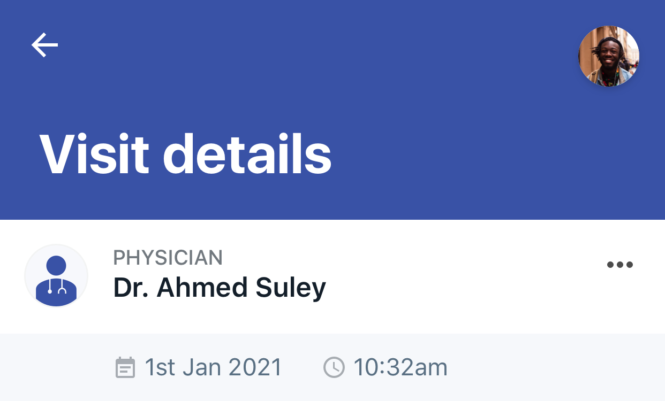The width and height of the screenshot is (665, 401).
Task: Return to the previous screen
Action: click(x=44, y=45)
